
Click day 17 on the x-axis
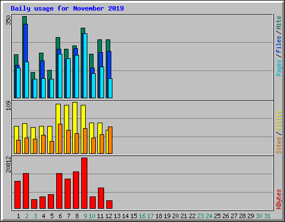pos(150,216)
